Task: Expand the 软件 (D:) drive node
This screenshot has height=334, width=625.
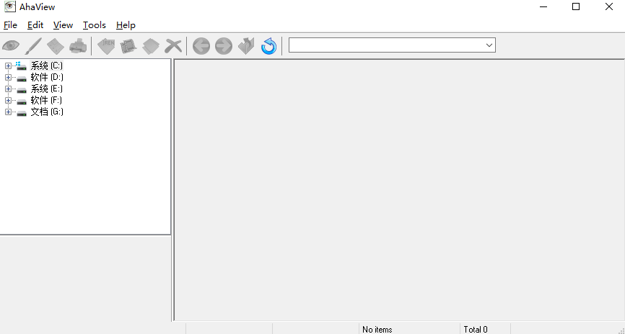Action: pos(8,78)
